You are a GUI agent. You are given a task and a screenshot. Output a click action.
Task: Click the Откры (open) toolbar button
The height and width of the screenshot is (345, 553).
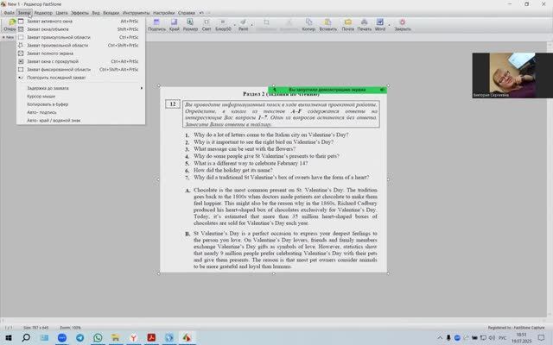point(10,25)
